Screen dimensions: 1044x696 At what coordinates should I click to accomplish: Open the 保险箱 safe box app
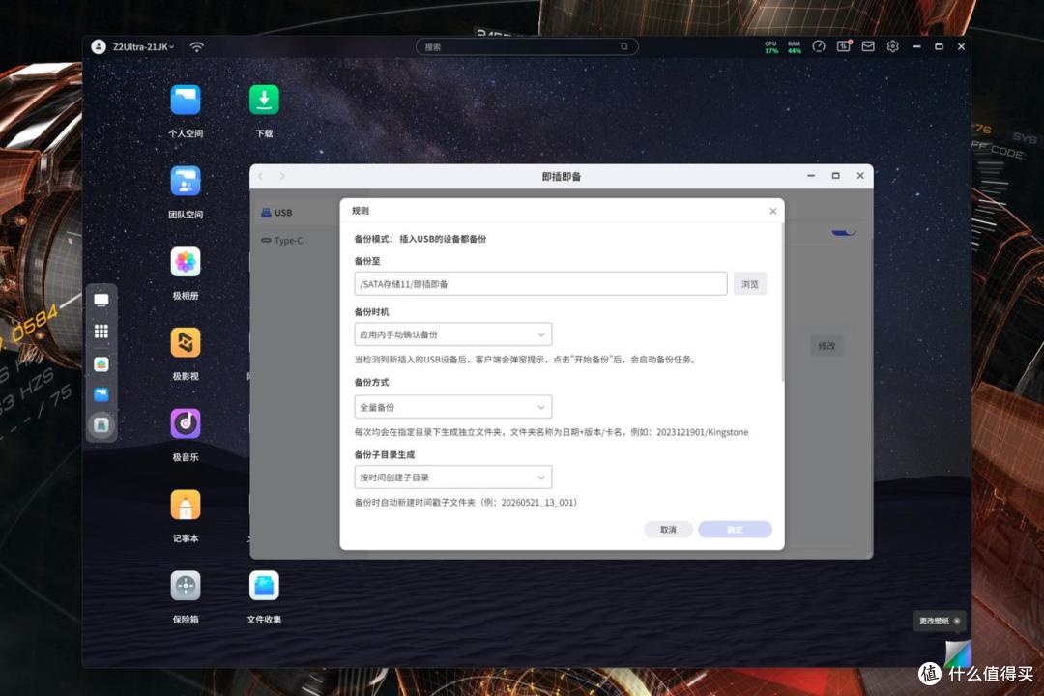(185, 586)
